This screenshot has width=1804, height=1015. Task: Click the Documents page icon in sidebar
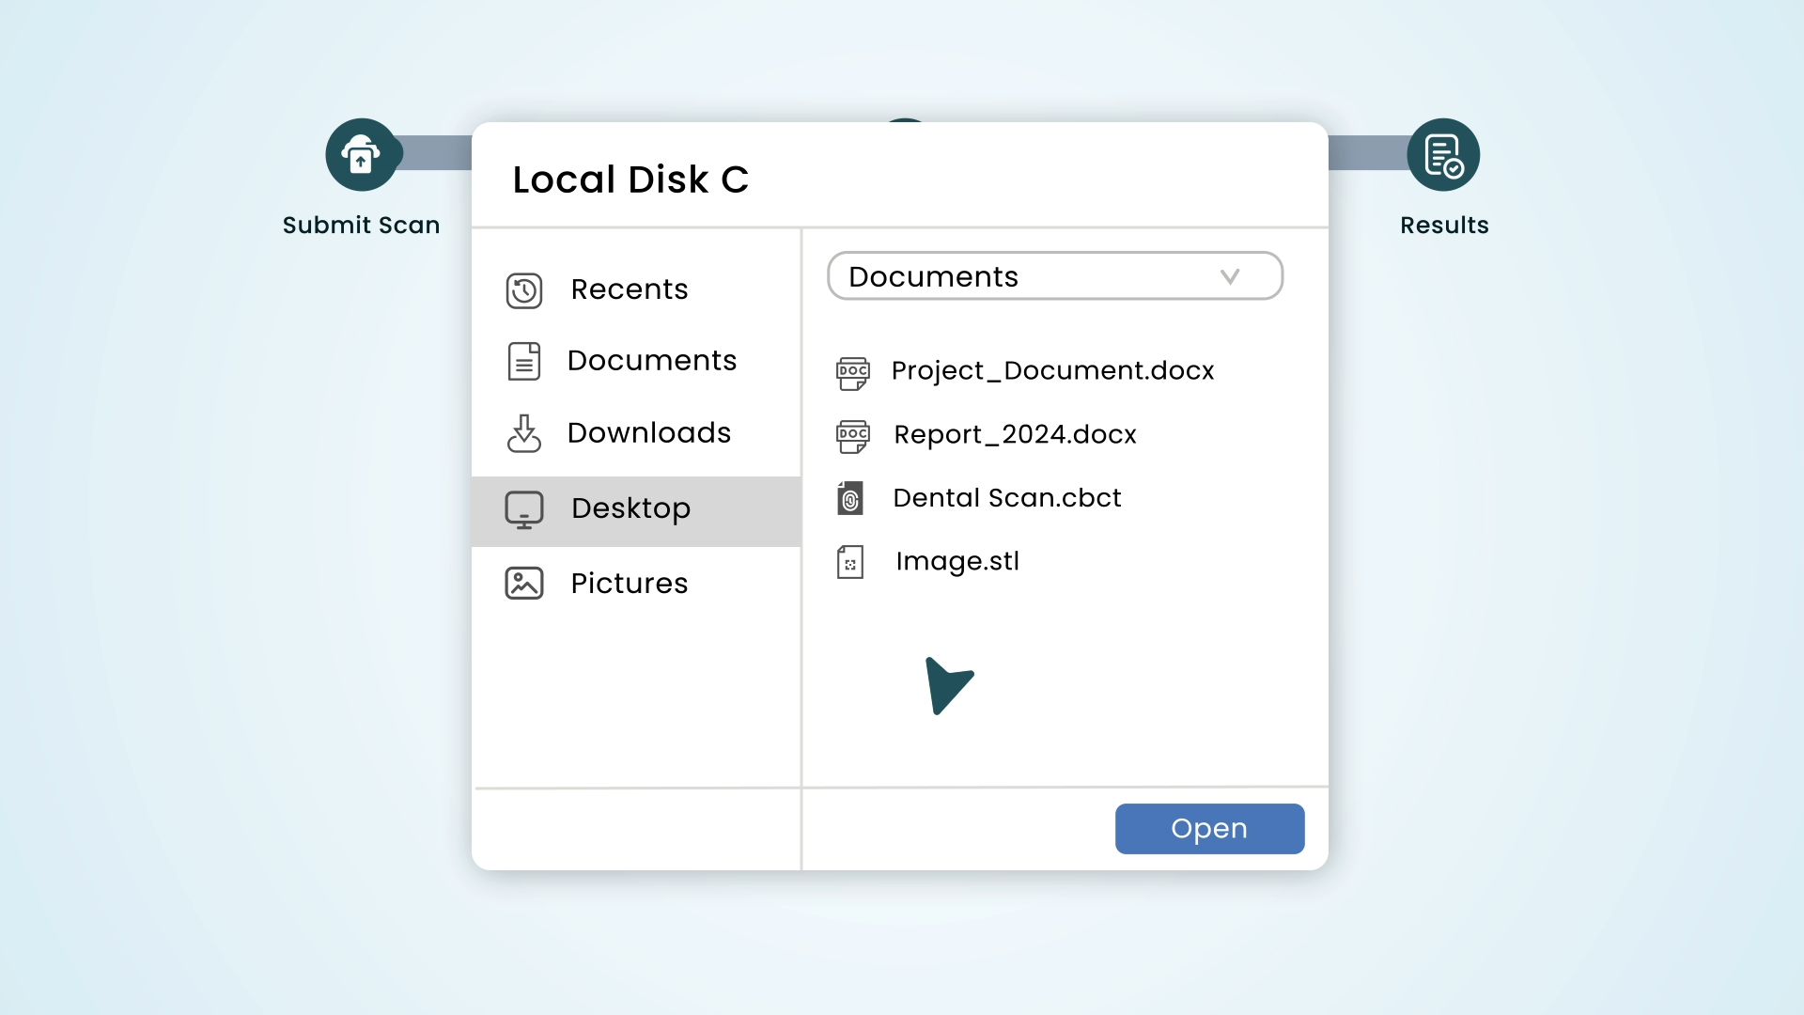pyautogui.click(x=524, y=361)
